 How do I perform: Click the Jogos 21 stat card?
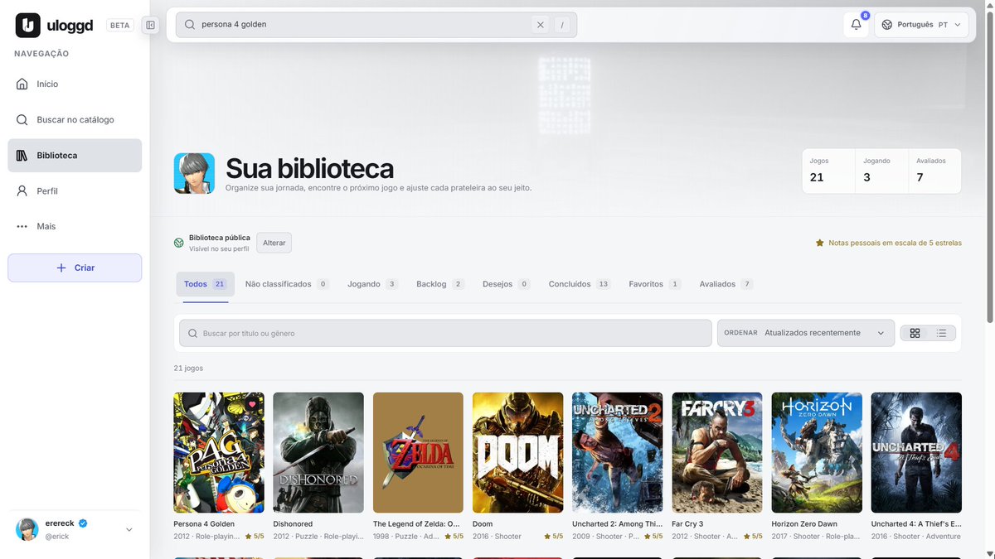pyautogui.click(x=828, y=171)
